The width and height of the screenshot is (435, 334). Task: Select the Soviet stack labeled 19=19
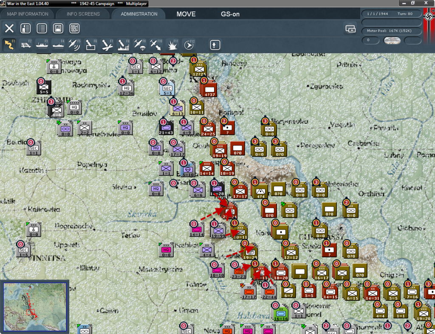pyautogui.click(x=220, y=151)
